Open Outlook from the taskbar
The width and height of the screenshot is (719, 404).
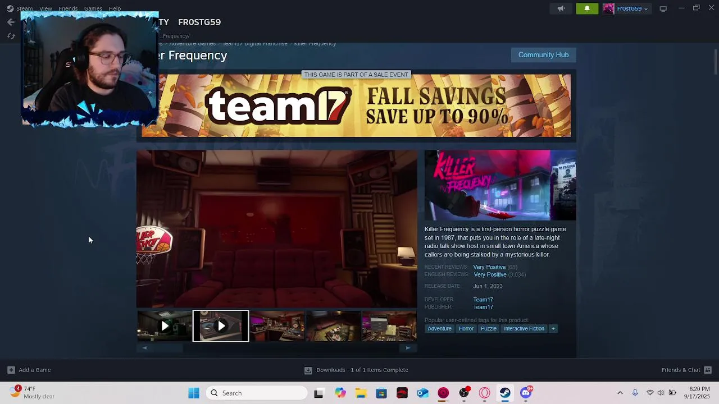point(422,393)
